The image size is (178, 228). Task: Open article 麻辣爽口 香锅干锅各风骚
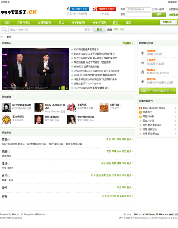(87, 67)
